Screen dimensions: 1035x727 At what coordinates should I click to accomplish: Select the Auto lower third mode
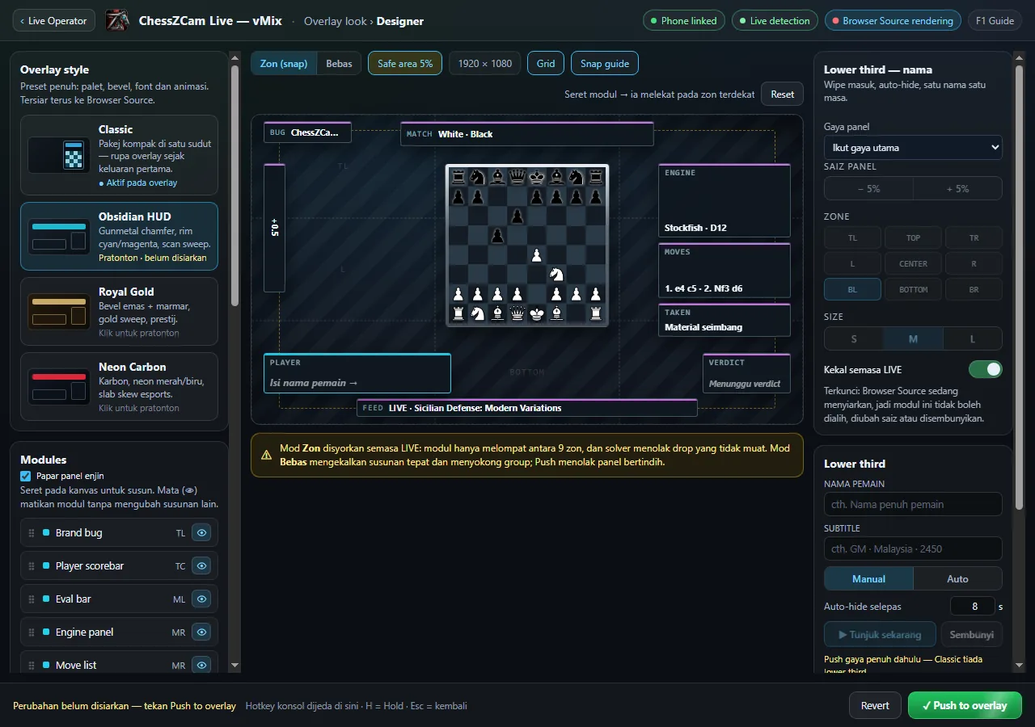(957, 578)
